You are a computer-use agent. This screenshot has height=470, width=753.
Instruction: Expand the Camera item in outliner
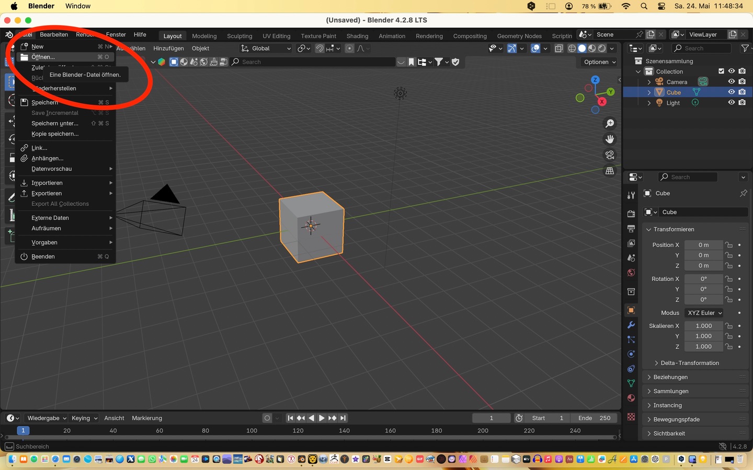click(649, 82)
